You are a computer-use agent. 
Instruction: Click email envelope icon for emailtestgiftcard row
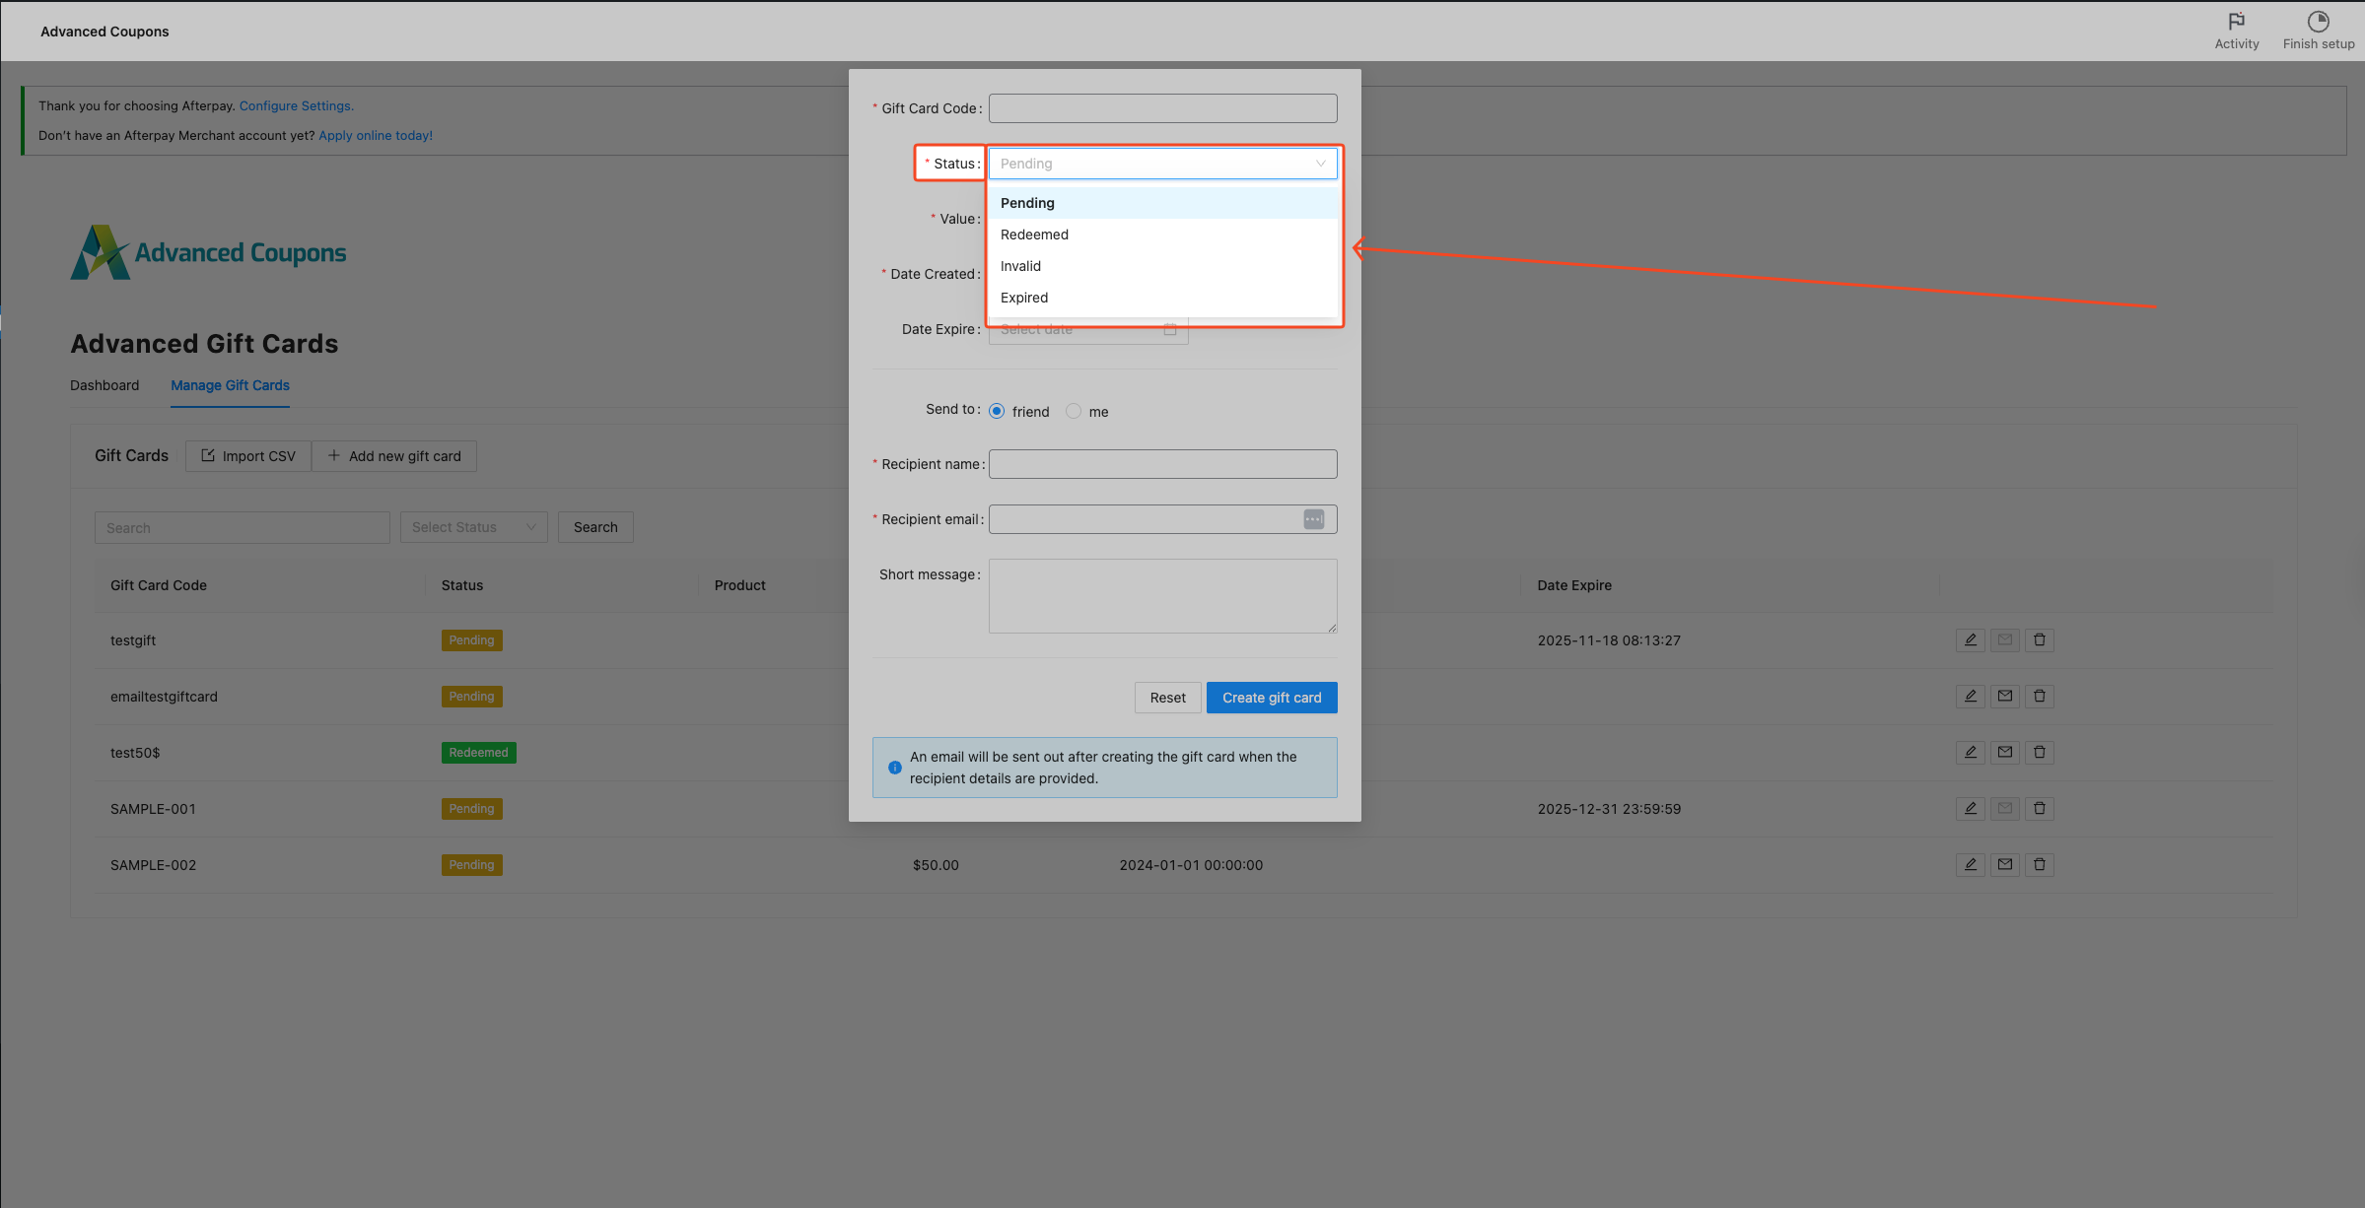2004,697
